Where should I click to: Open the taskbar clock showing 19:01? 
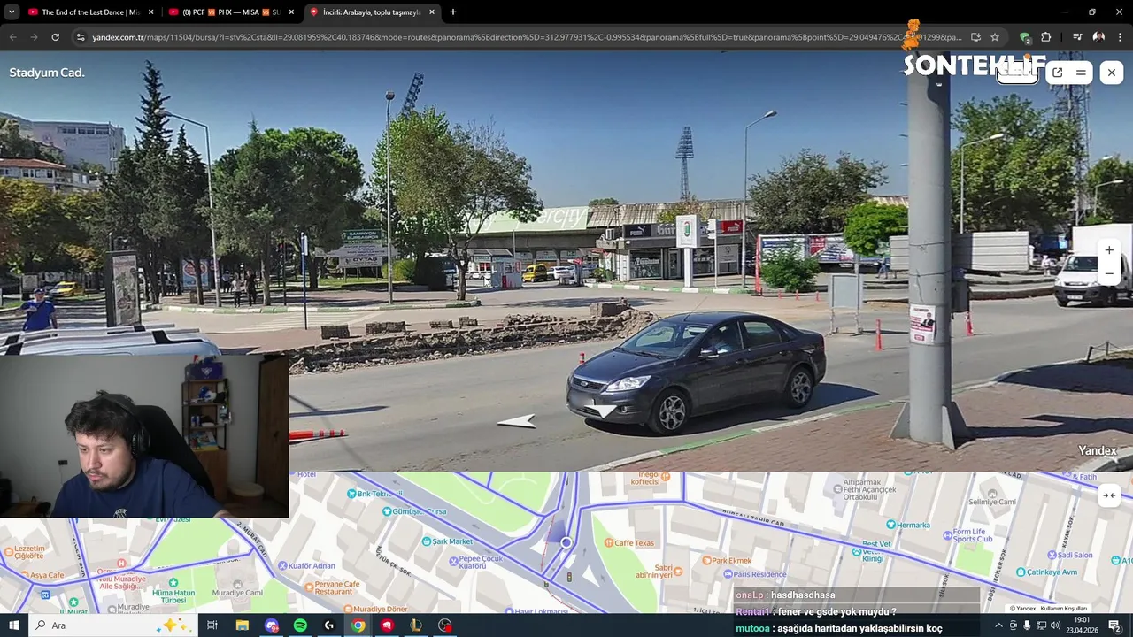[x=1082, y=625]
